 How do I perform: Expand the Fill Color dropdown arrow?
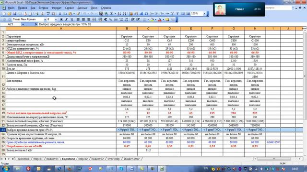[x=155, y=19]
